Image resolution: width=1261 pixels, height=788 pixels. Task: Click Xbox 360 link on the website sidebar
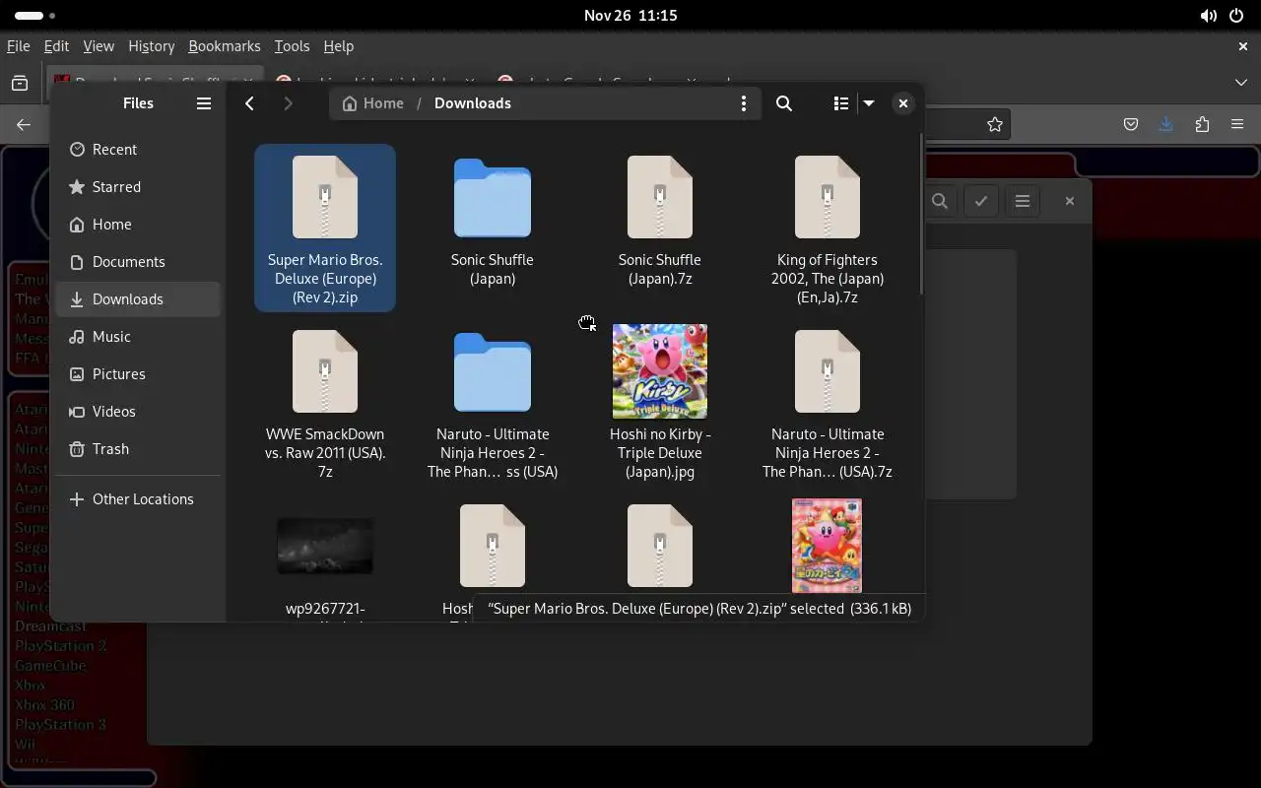[x=44, y=705]
